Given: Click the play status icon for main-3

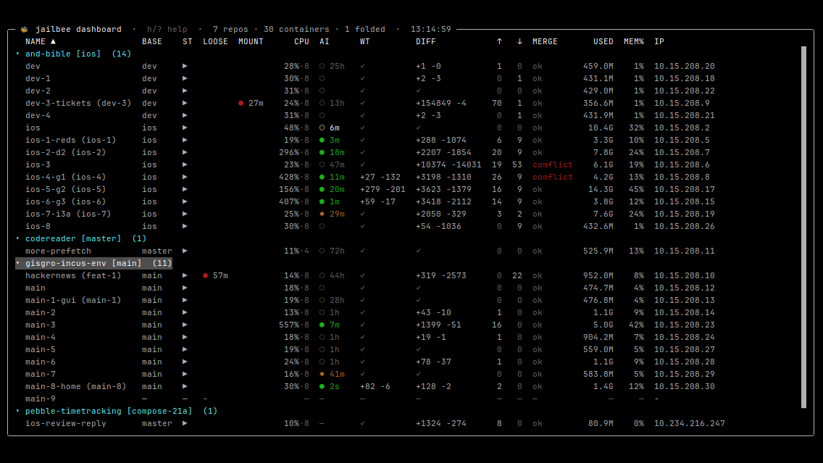Looking at the screenshot, I should 185,325.
